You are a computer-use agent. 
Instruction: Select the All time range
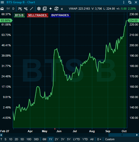[92, 139]
